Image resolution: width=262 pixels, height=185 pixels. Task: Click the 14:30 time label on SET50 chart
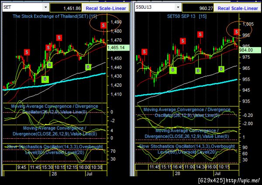(201, 167)
